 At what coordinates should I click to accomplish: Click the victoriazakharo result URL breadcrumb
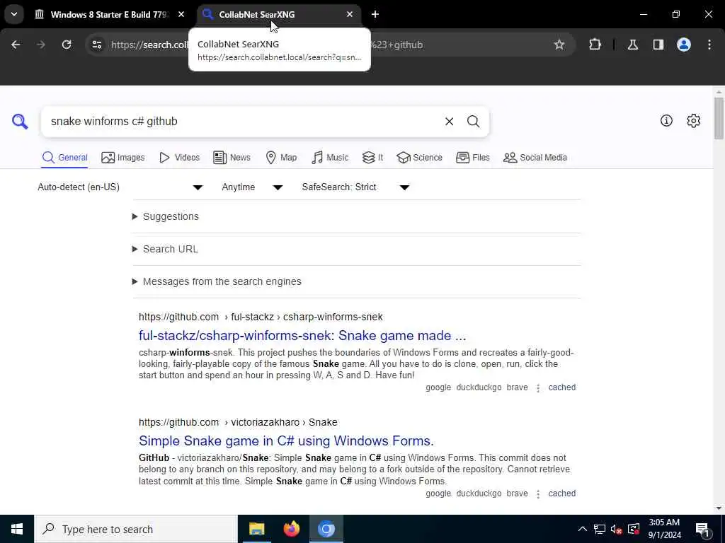click(238, 423)
